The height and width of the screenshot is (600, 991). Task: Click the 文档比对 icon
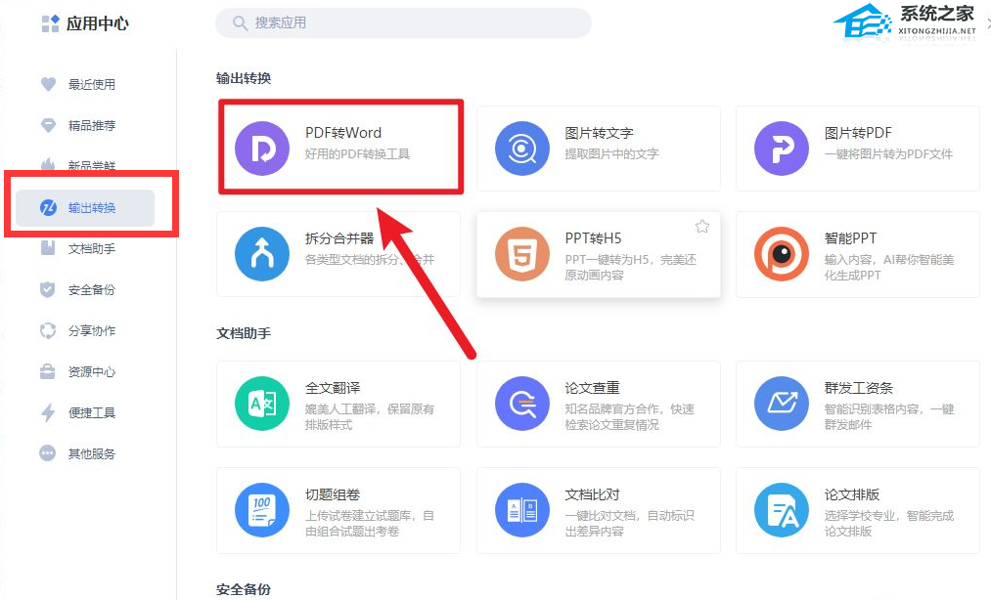pos(522,510)
